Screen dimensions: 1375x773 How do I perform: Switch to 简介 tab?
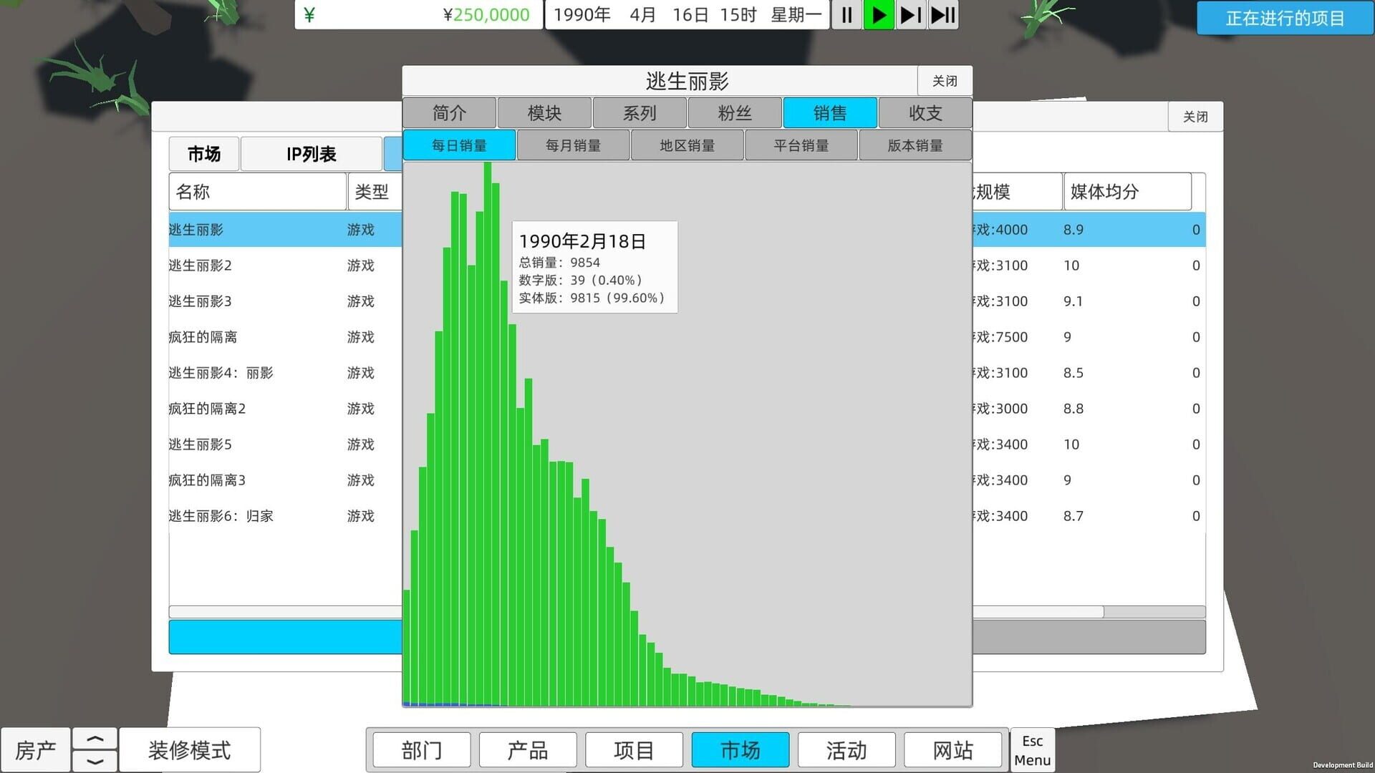449,113
